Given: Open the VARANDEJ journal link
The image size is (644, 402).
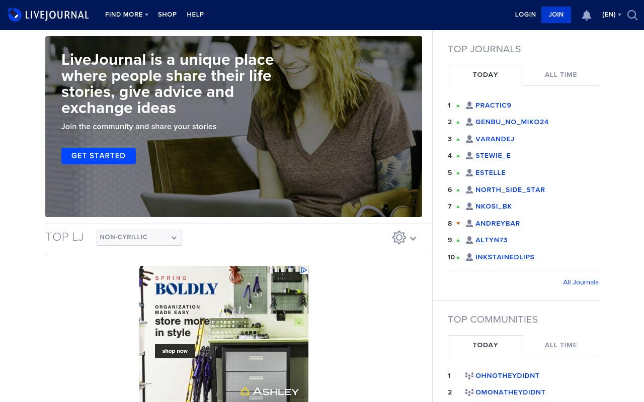Looking at the screenshot, I should 495,139.
